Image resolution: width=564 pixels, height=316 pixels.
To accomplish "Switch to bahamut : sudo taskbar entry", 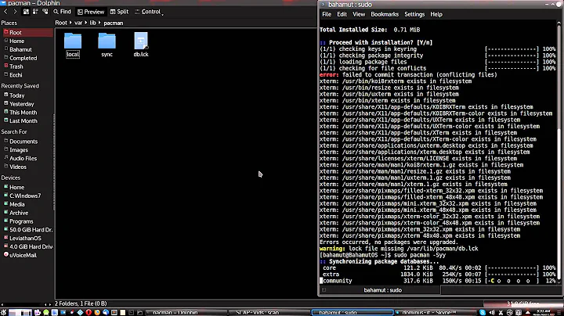I will pos(352,313).
